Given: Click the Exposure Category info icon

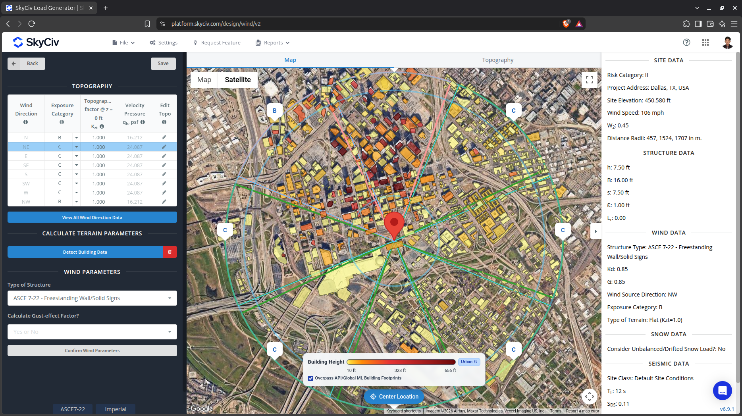Looking at the screenshot, I should tap(62, 122).
